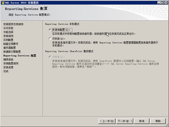Go back with the 上一步 button
169x127 pixels.
[107, 121]
